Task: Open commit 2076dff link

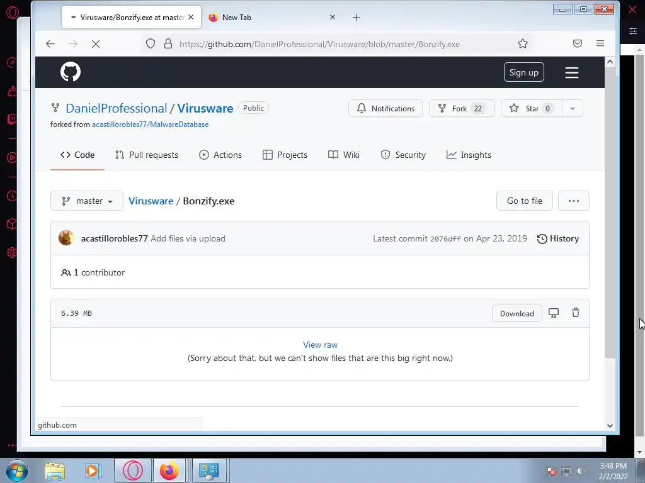Action: pos(445,238)
